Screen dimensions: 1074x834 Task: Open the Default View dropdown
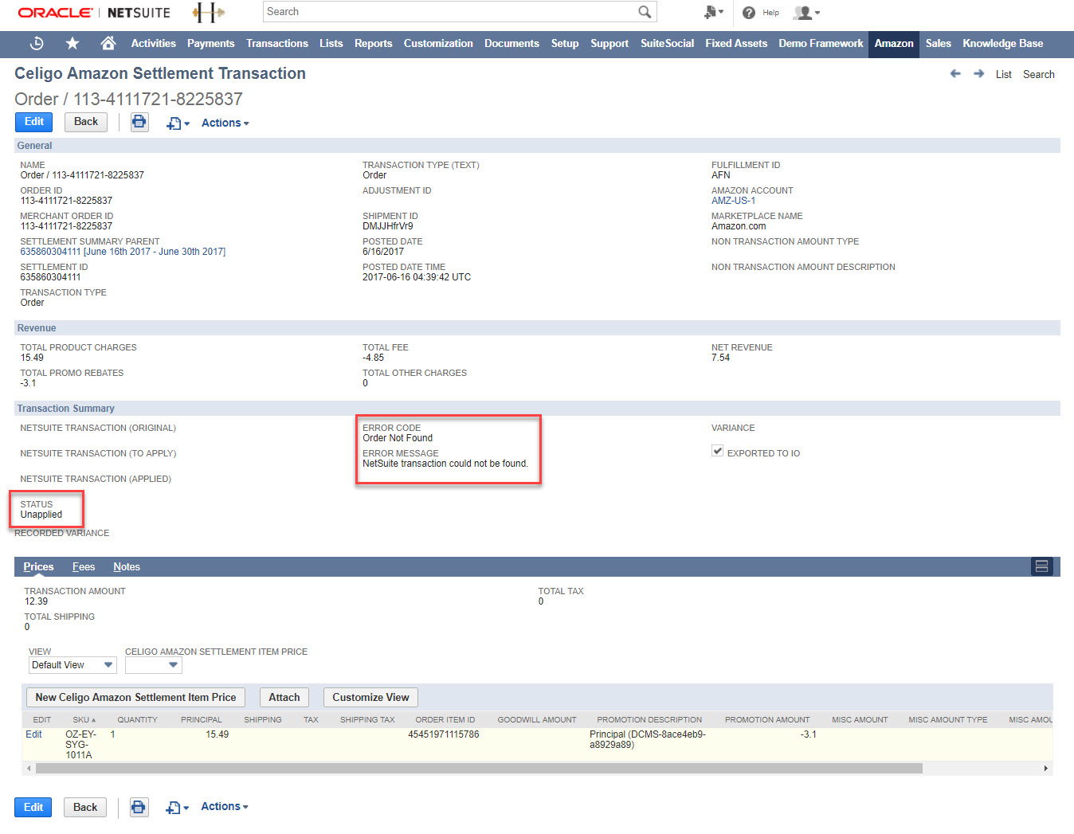point(73,665)
